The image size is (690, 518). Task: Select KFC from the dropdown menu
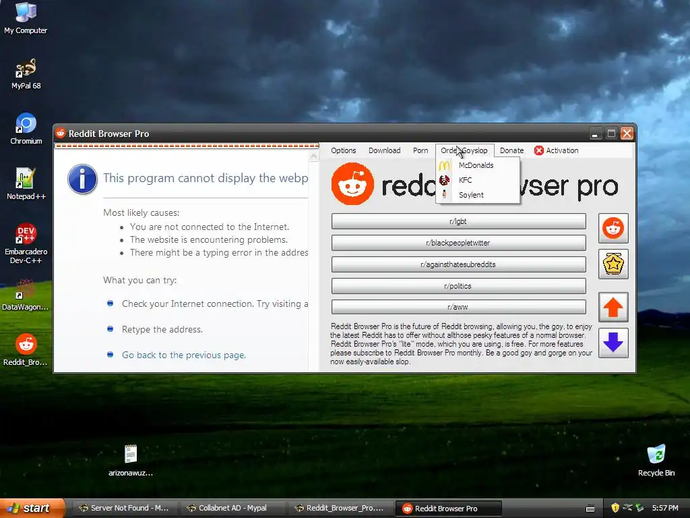[478, 180]
